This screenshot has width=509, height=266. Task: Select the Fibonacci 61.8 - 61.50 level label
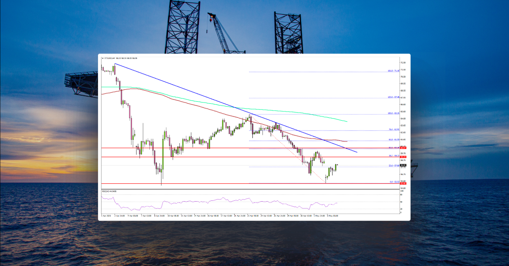[394, 140]
